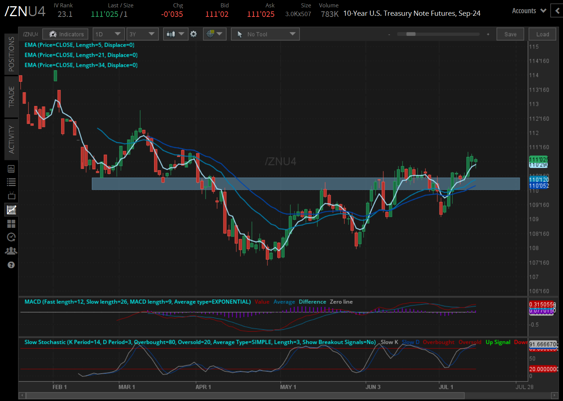Click the MACD Difference legend label
Screen dimensions: 563x401
pyautogui.click(x=312, y=302)
